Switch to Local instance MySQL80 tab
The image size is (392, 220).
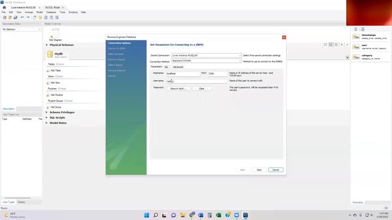23,7
